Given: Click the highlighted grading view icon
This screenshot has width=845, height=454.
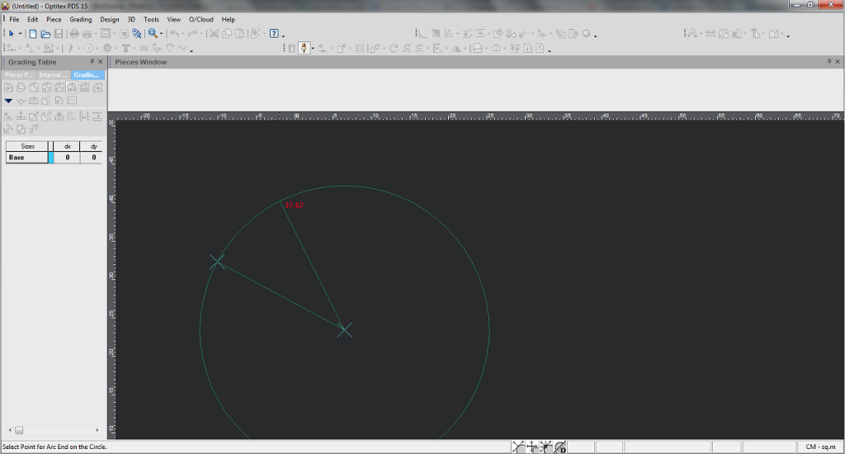Looking at the screenshot, I should (72, 87).
